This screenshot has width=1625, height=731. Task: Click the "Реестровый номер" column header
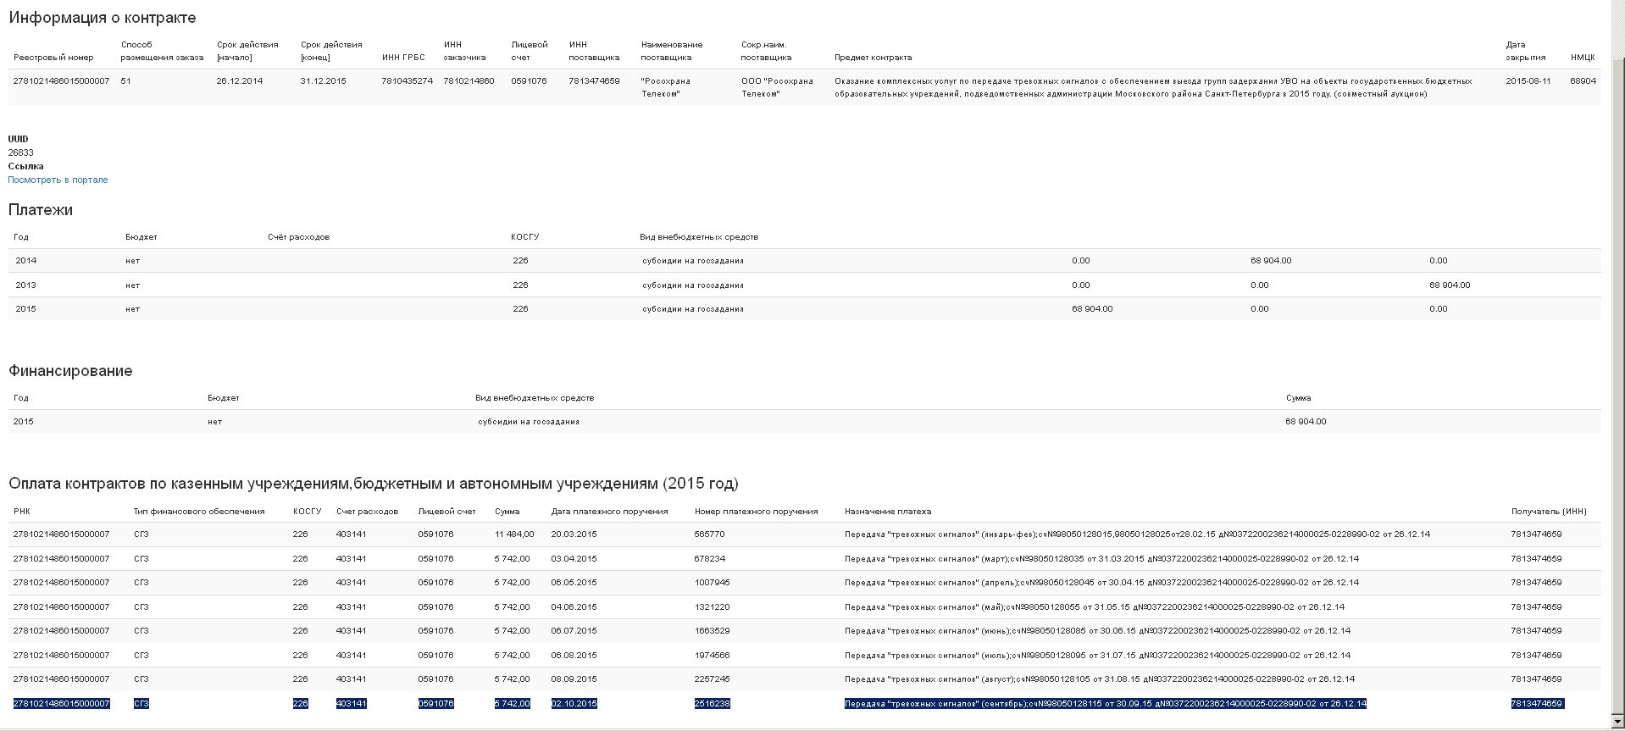pos(53,58)
